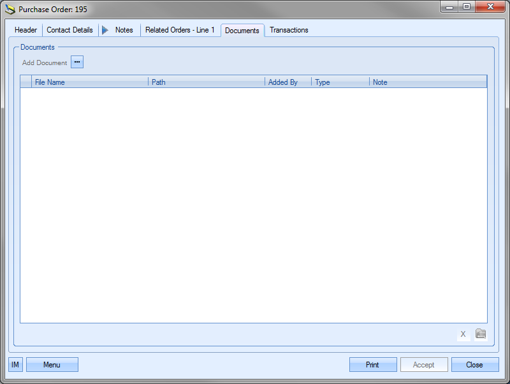Viewport: 510px width, 384px height.
Task: Click the Note column header
Action: coord(428,82)
